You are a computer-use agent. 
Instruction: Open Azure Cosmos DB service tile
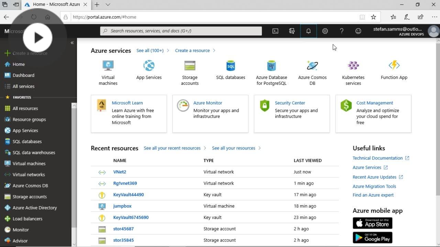tap(312, 73)
